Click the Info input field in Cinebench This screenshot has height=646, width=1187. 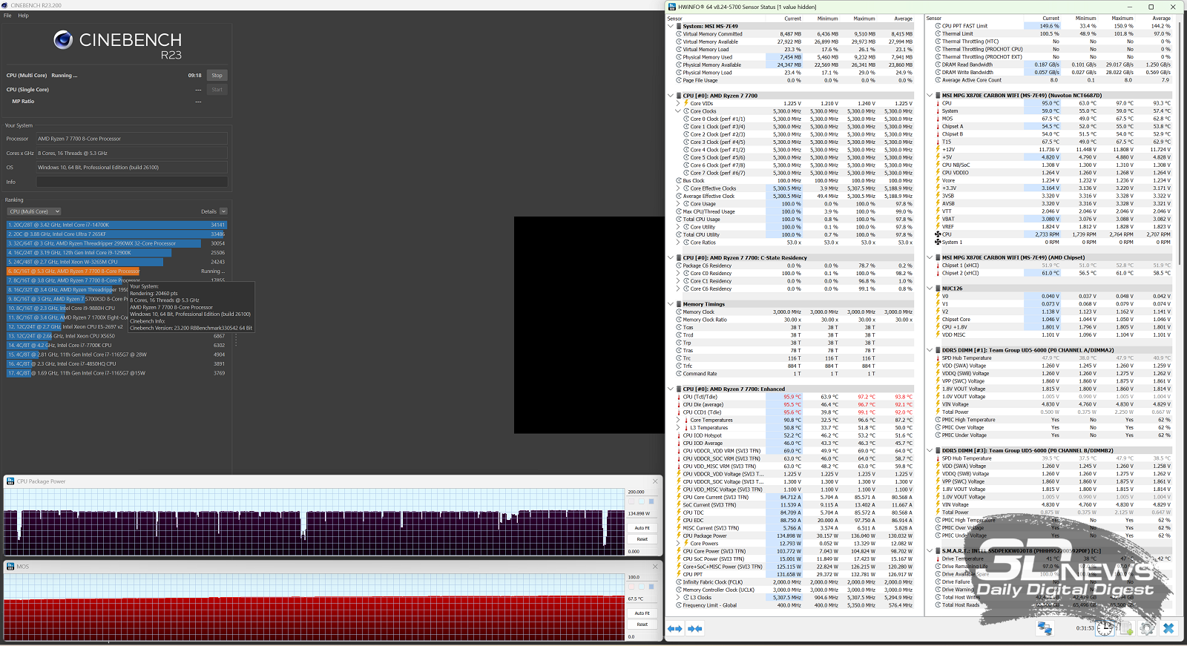coord(132,182)
